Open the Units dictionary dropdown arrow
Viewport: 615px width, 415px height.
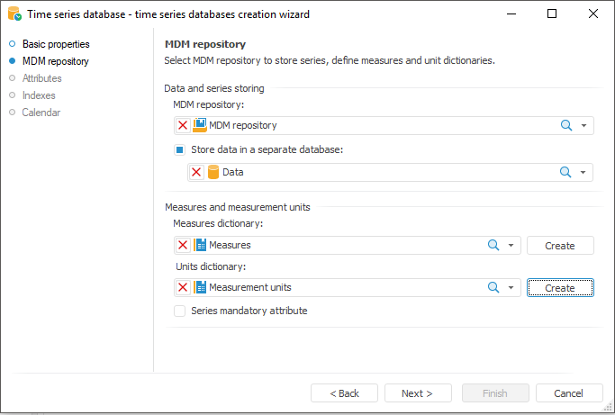tap(511, 288)
